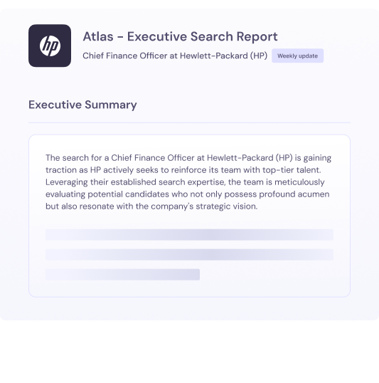The width and height of the screenshot is (379, 383).
Task: Click the word Atlas in the title
Action: tap(98, 36)
